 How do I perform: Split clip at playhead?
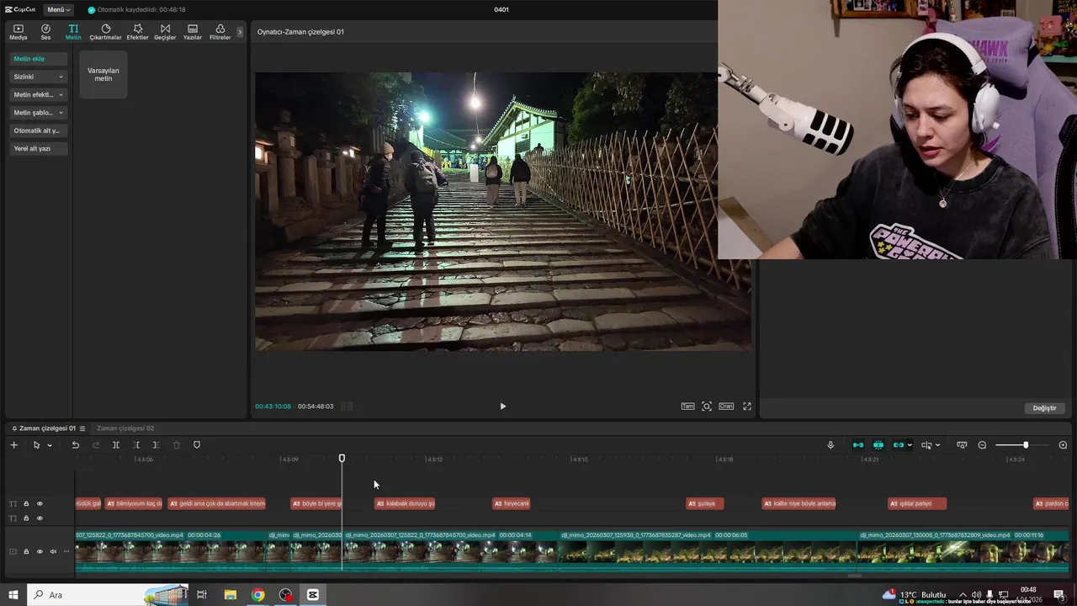tap(116, 445)
